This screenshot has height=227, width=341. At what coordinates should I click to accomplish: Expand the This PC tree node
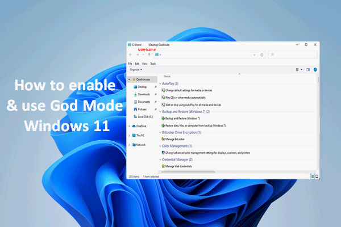point(129,135)
